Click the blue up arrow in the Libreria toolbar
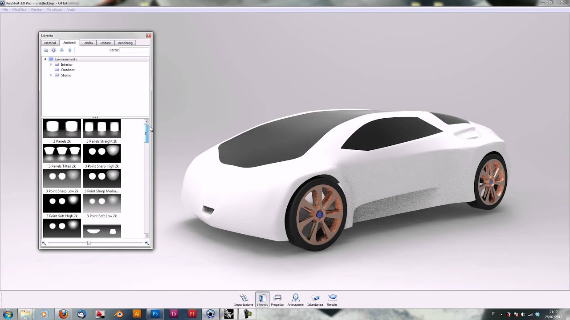The height and width of the screenshot is (320, 570). (x=69, y=50)
